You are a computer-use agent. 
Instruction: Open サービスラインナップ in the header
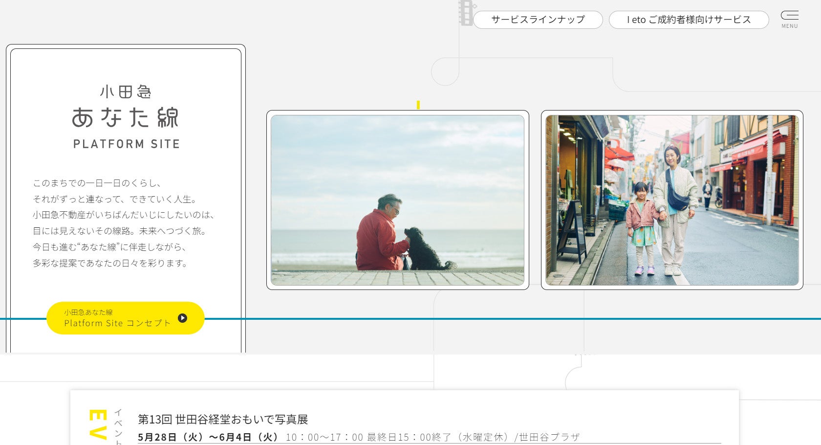[538, 20]
